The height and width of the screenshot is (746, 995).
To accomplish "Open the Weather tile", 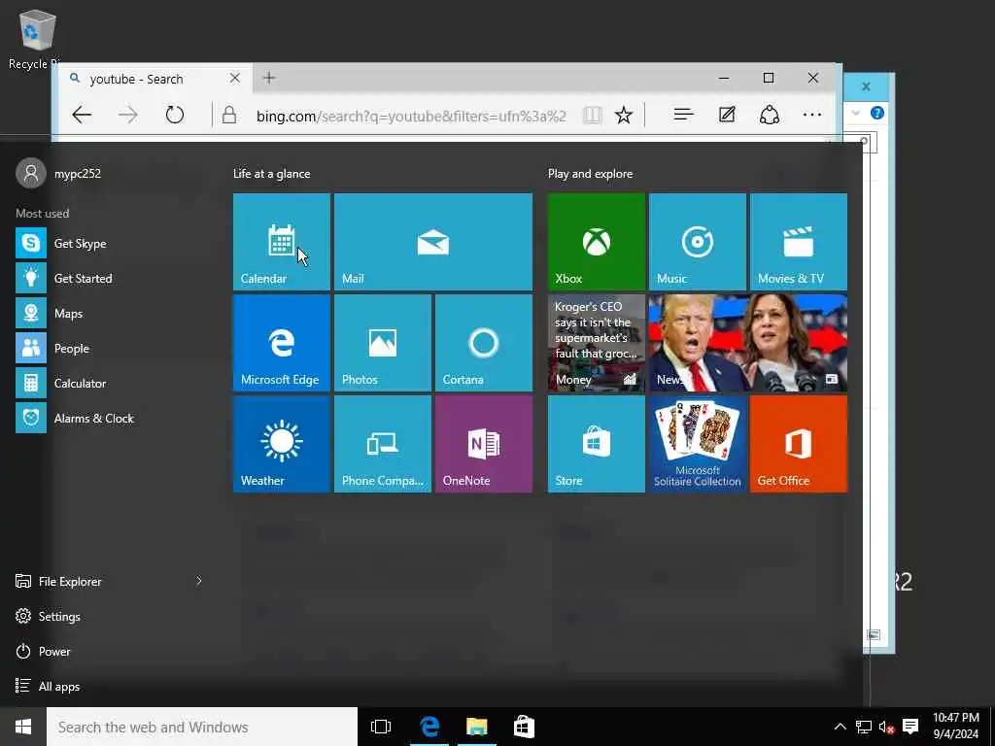I will [282, 443].
